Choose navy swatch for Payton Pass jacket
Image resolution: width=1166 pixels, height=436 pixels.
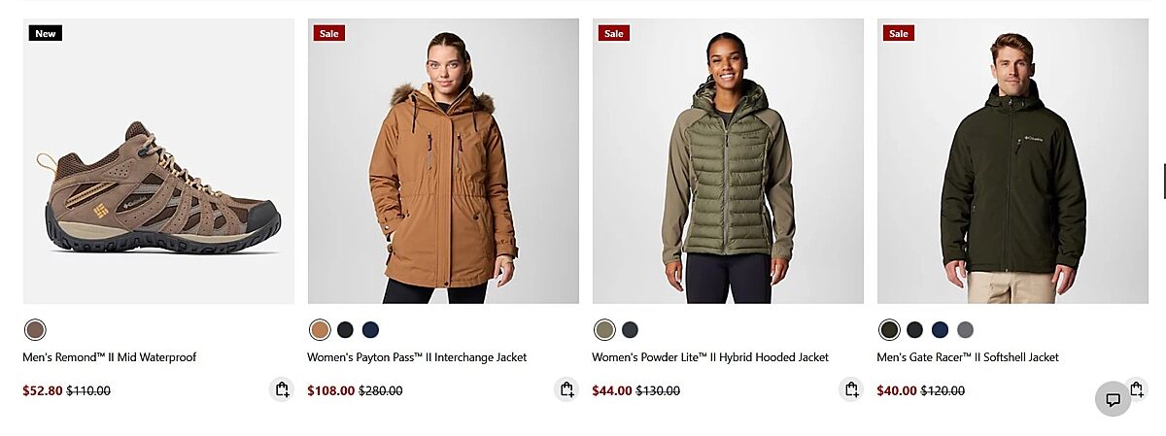click(x=370, y=330)
